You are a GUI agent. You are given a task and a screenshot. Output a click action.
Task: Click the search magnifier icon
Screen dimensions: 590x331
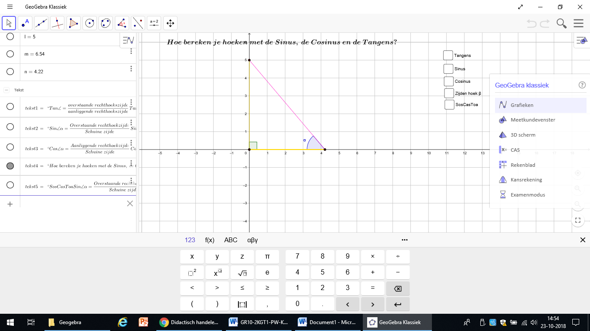[561, 23]
